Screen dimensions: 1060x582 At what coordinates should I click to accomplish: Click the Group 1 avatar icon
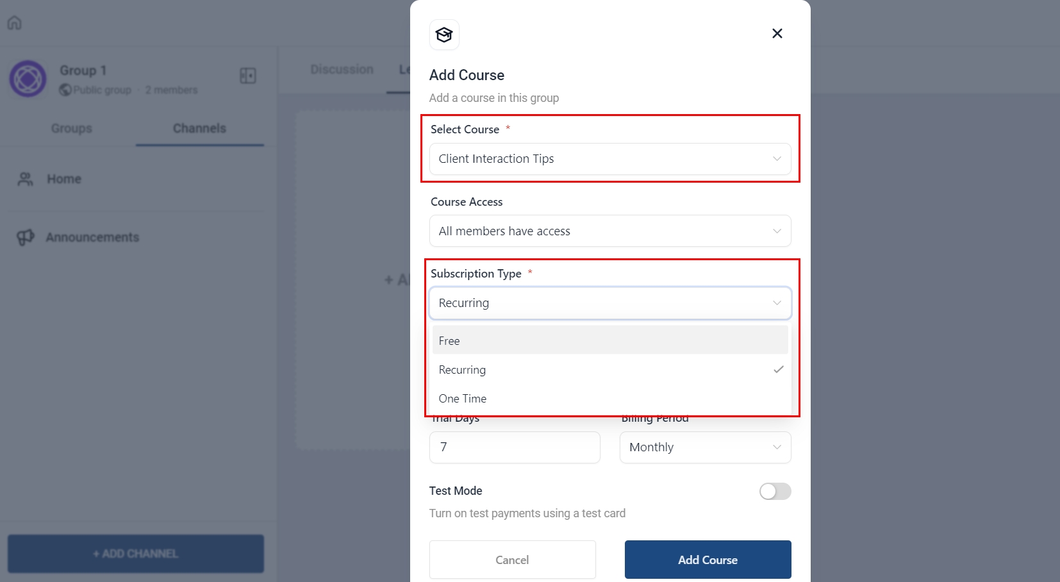28,79
